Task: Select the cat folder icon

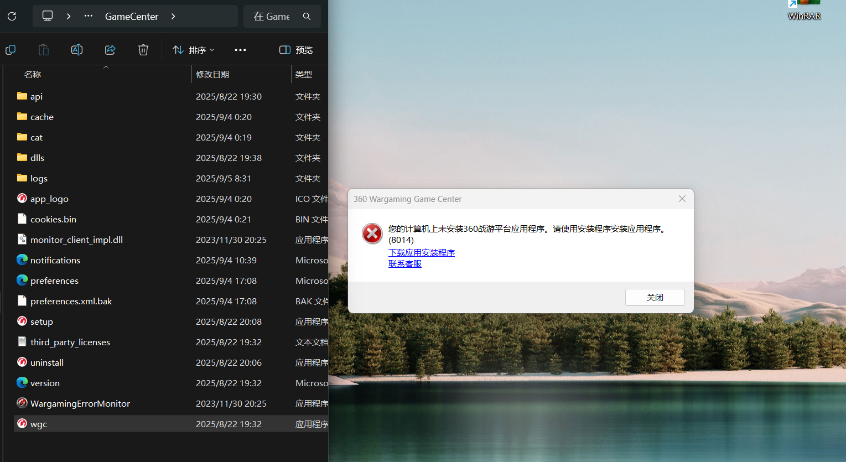Action: (22, 137)
